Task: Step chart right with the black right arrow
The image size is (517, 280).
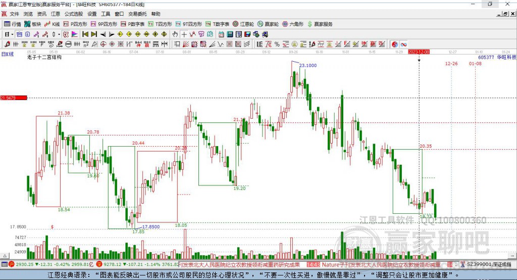Action: pos(112,34)
